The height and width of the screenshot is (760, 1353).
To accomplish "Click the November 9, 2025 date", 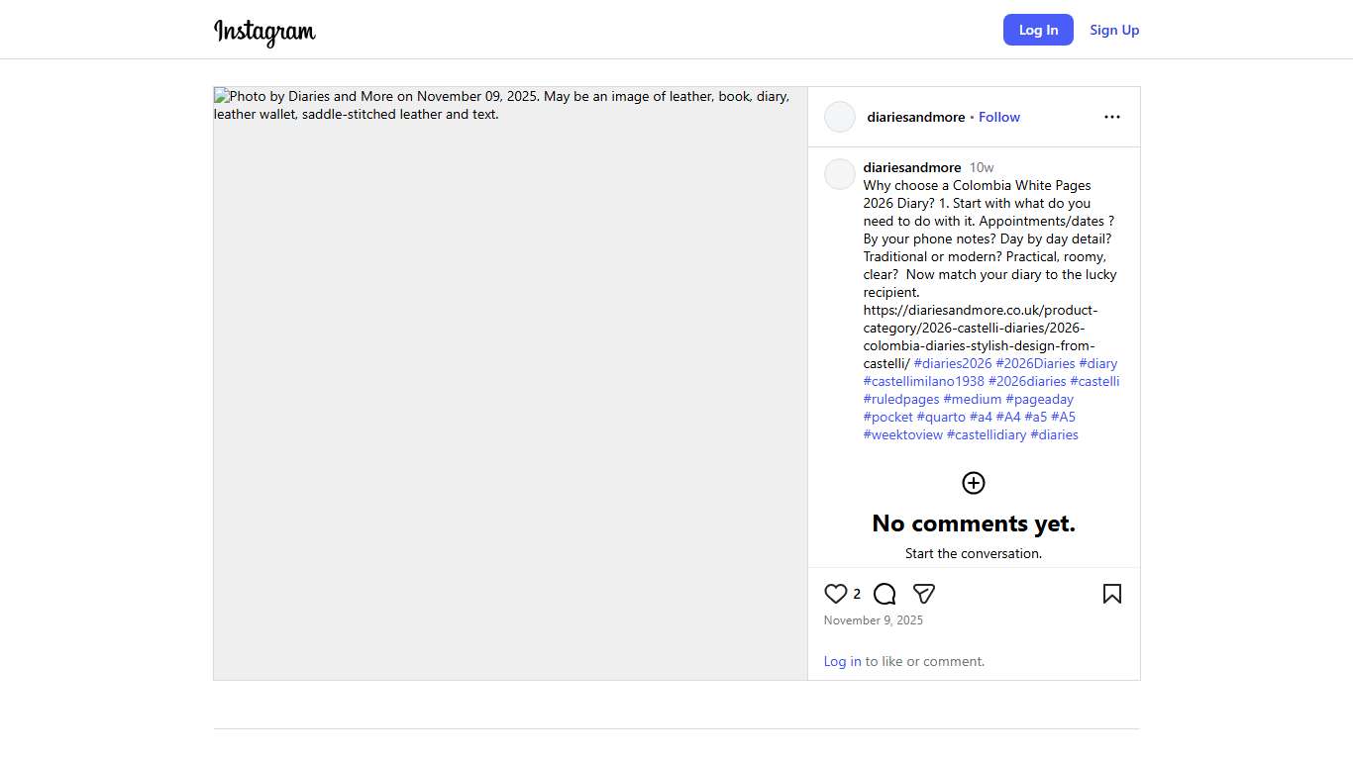I will 873,620.
